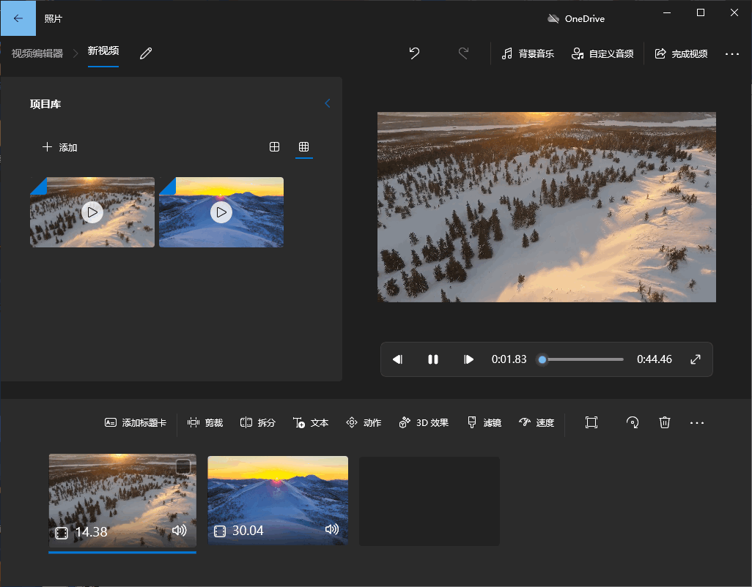Screen dimensions: 752x587
Task: Open storyboard more options ellipsis
Action: pos(697,422)
